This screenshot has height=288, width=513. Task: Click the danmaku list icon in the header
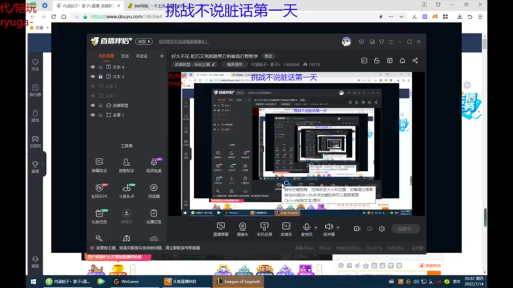[364, 60]
